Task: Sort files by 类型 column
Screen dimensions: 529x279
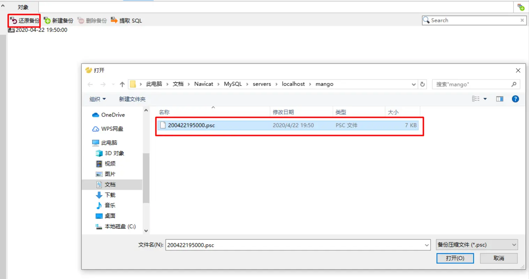Action: pos(359,112)
